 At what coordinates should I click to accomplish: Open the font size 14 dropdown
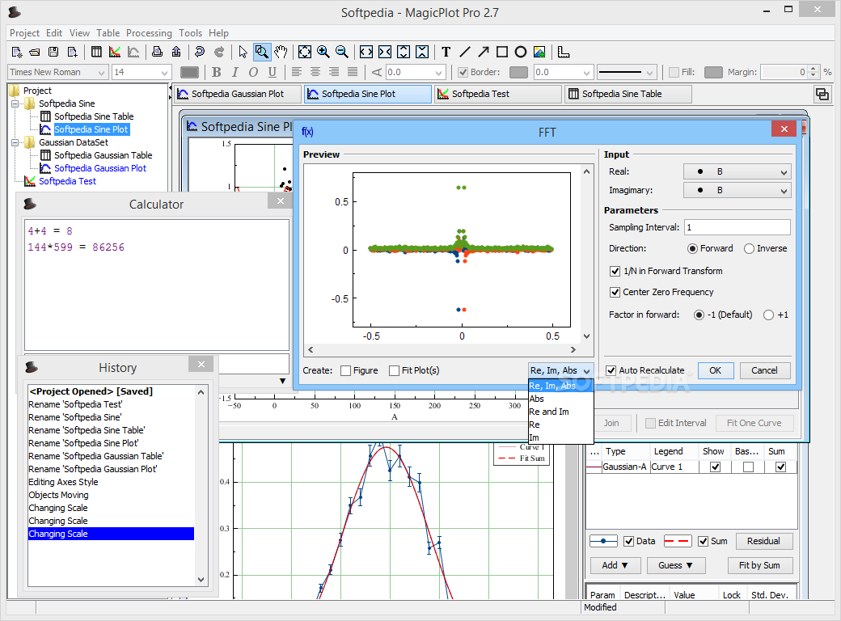click(141, 72)
